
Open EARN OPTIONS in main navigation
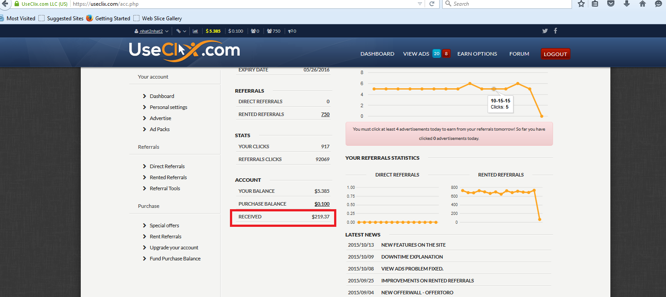click(x=477, y=54)
